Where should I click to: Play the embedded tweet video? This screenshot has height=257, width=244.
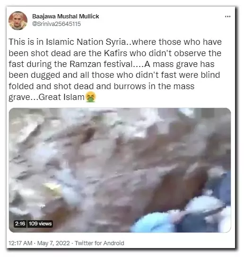120,170
